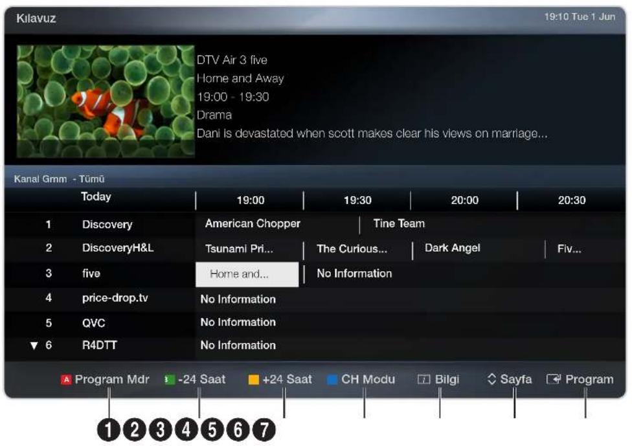This screenshot has width=632, height=446.
Task: Click the 19:00 - 19:30 time range text
Action: coord(232,97)
